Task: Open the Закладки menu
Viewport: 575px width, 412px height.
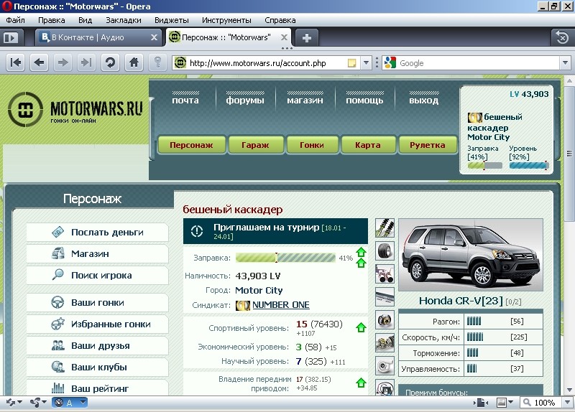Action: click(124, 20)
